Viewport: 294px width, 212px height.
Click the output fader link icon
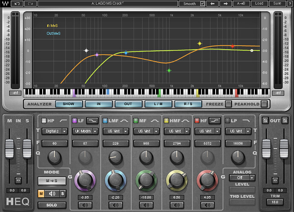(x=275, y=181)
